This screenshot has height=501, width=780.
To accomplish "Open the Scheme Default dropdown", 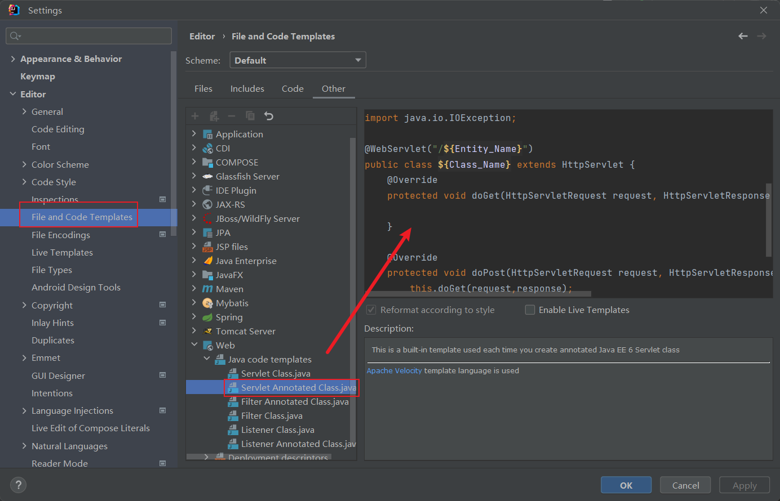I will [x=298, y=60].
